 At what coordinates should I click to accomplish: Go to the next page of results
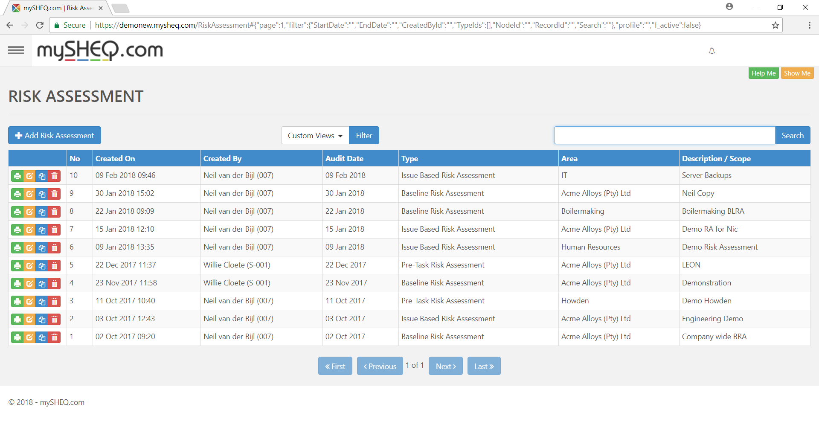445,366
